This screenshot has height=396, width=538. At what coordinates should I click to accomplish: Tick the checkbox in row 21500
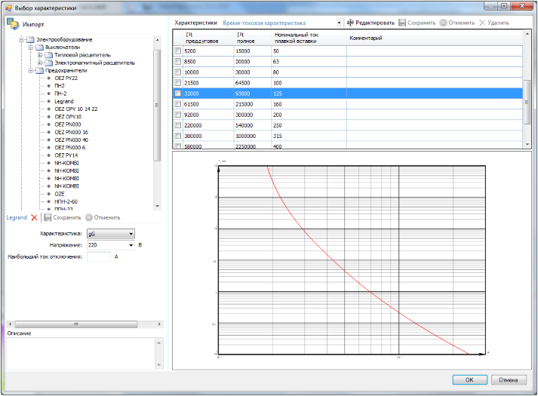pyautogui.click(x=178, y=83)
